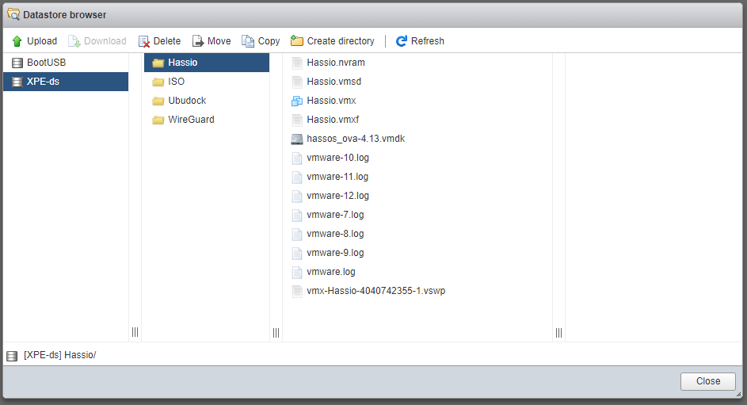Click the green Upload arrow icon

click(x=17, y=41)
